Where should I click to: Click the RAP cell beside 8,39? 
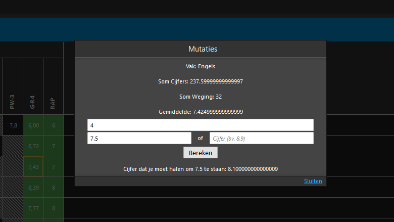point(53,187)
